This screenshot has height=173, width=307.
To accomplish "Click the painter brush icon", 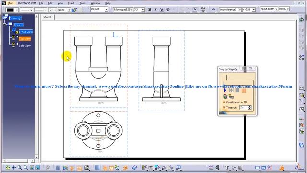I will tap(74, 10).
